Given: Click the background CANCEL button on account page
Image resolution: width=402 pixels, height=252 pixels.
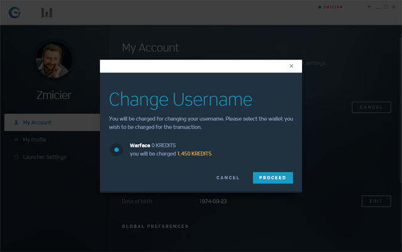Looking at the screenshot, I should [367, 107].
